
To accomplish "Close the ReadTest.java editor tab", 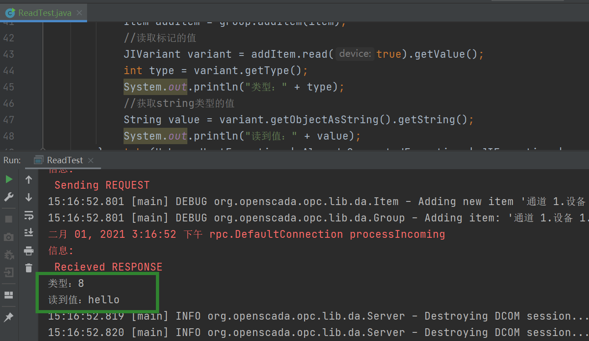I will (x=79, y=13).
